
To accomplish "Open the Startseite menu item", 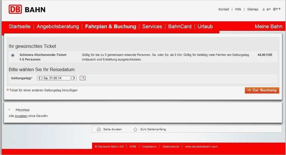I will pyautogui.click(x=20, y=27).
